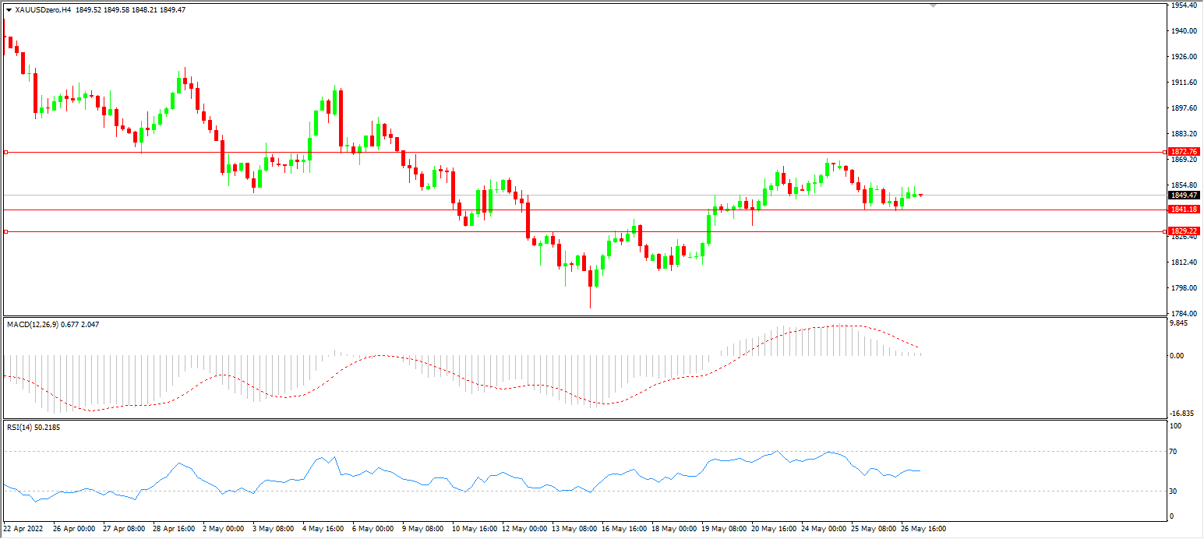Click the 28 Apr 16:00 time label

pos(175,529)
